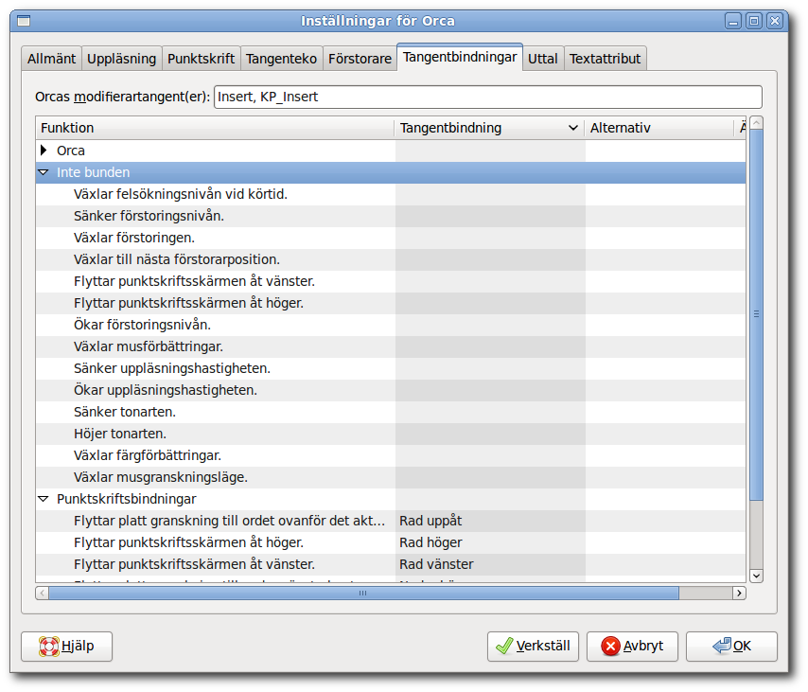Select the Tangentbindningar tab
Viewport: 808px width, 692px height.
pyautogui.click(x=460, y=57)
